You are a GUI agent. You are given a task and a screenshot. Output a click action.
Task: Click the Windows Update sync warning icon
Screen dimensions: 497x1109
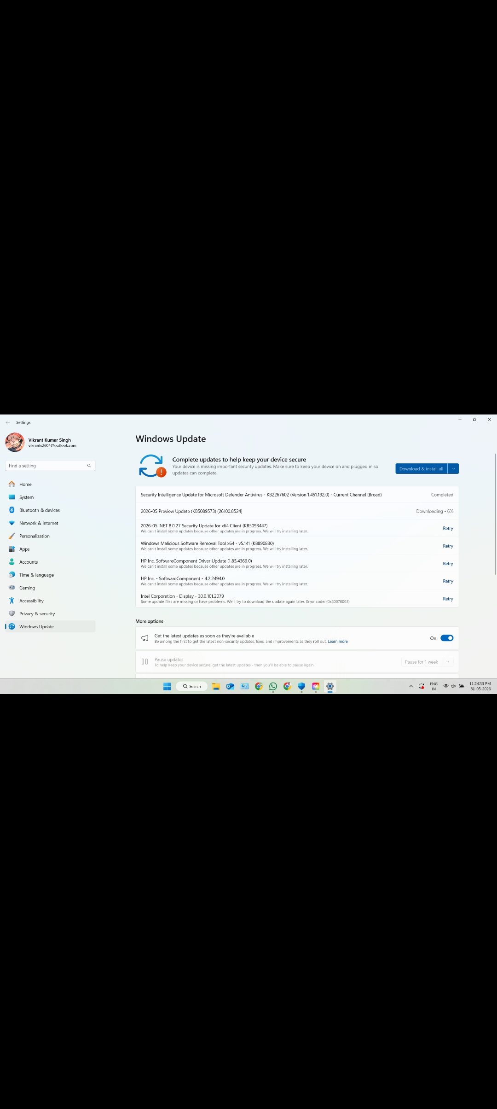(x=152, y=466)
